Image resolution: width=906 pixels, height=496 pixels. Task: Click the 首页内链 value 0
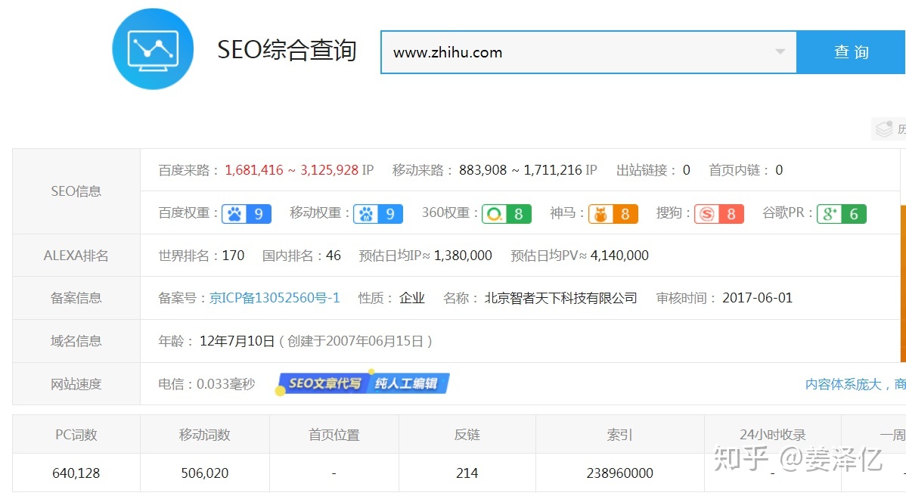coord(779,170)
